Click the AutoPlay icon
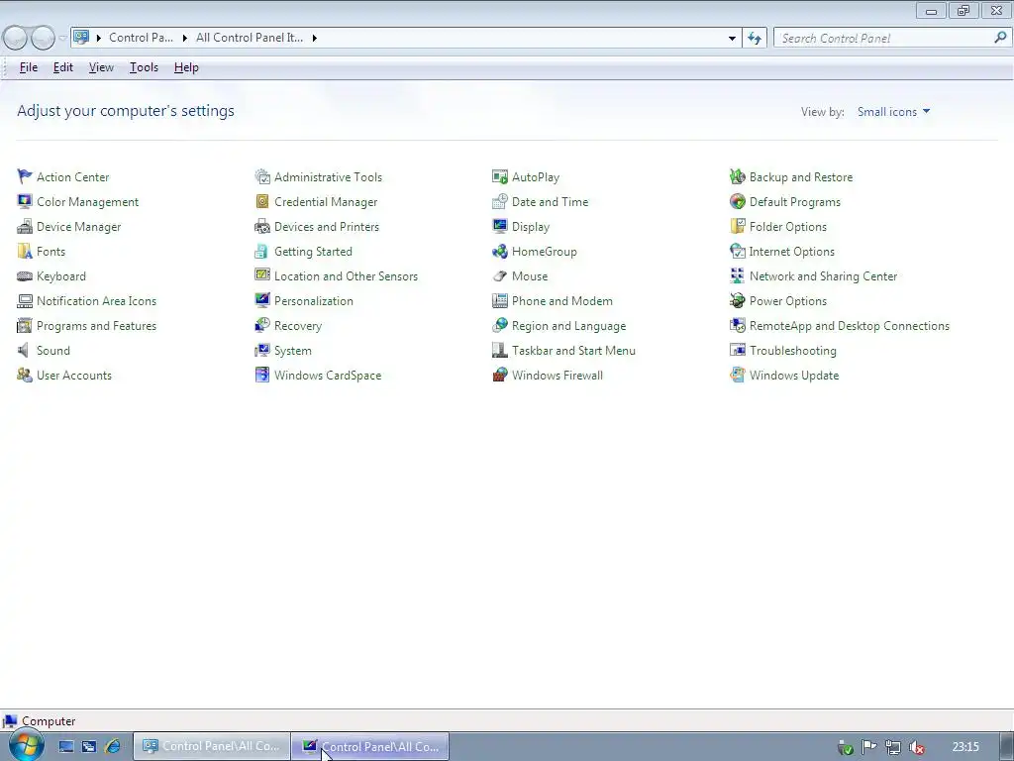 (500, 176)
